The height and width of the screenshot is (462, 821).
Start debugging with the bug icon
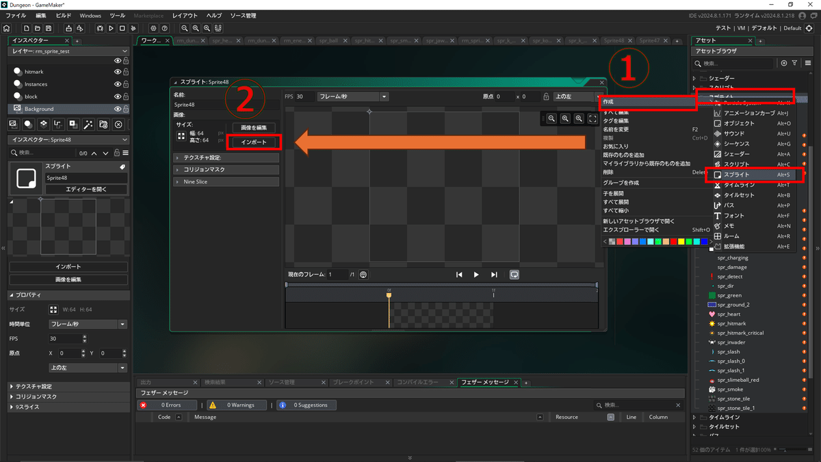click(x=100, y=28)
